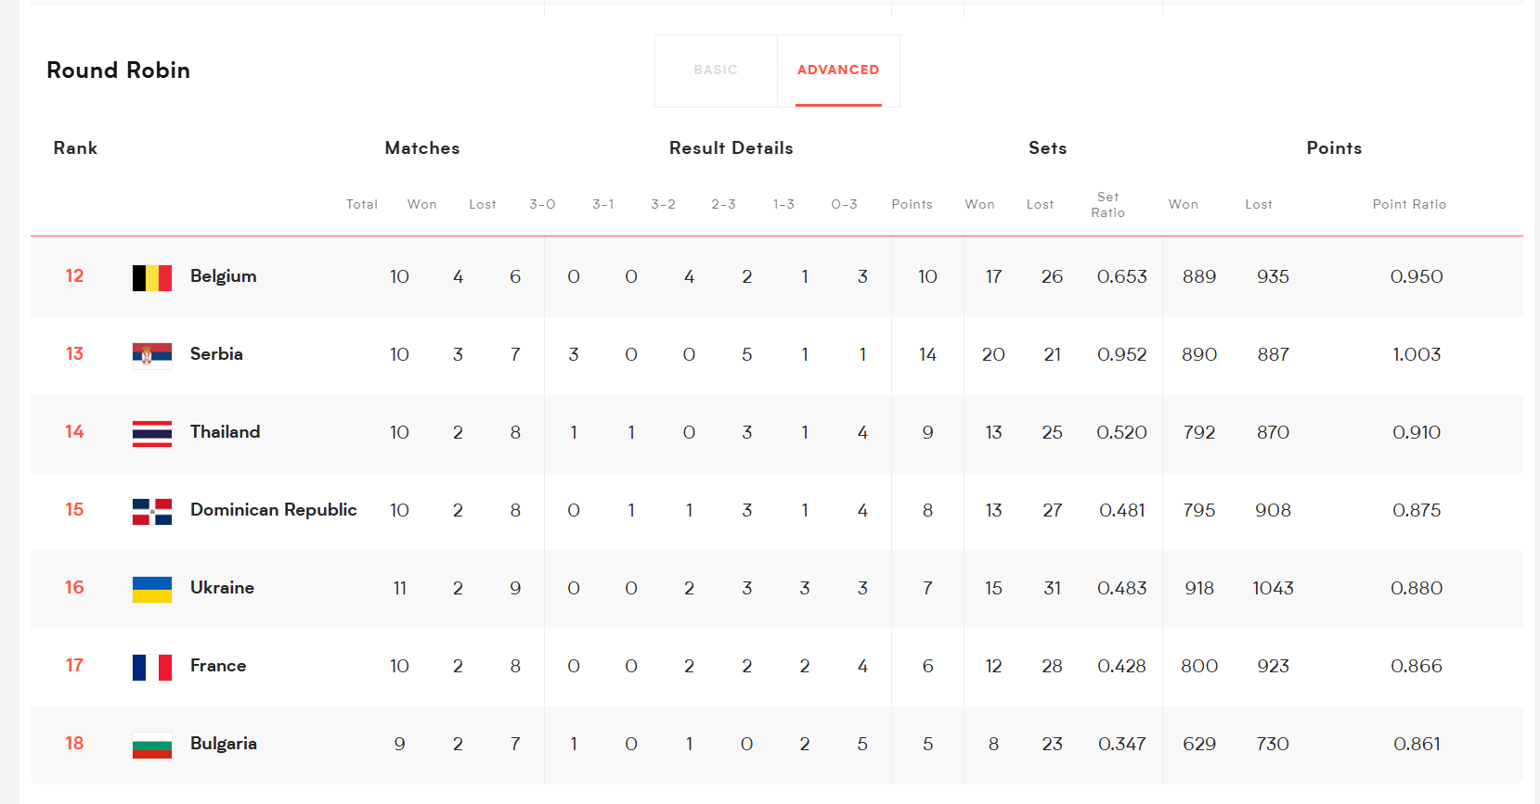This screenshot has width=1540, height=804.
Task: Open the France team name
Action: click(x=218, y=666)
